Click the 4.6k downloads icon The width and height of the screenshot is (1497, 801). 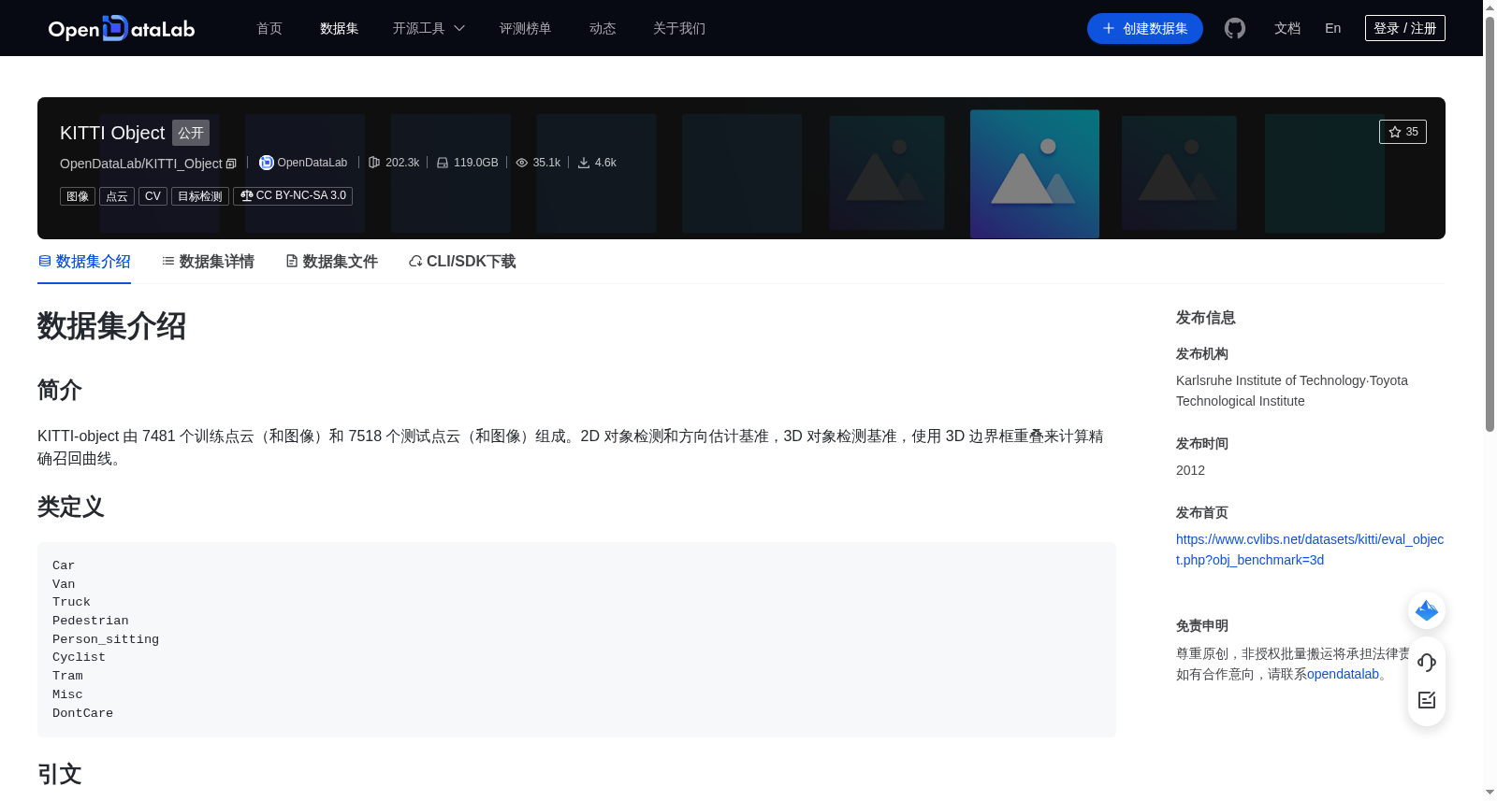click(584, 163)
